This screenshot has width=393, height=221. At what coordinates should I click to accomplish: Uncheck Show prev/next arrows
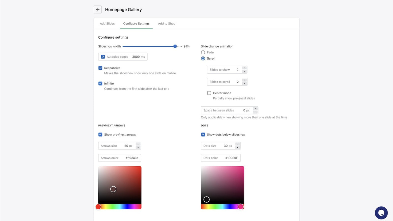[100, 134]
